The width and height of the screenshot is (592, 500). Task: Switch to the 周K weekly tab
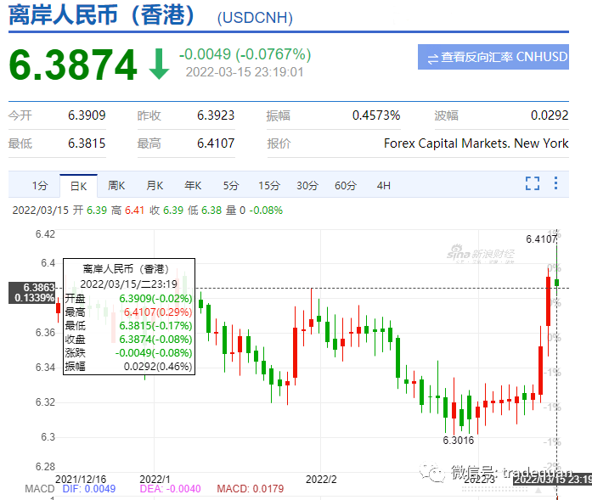(x=116, y=185)
